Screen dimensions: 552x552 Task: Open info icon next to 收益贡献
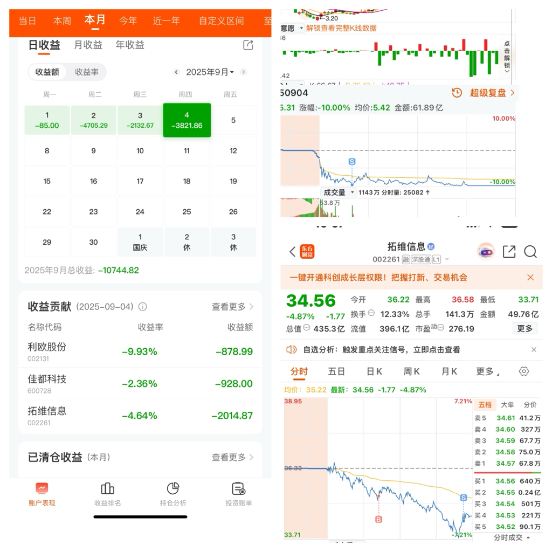point(142,307)
